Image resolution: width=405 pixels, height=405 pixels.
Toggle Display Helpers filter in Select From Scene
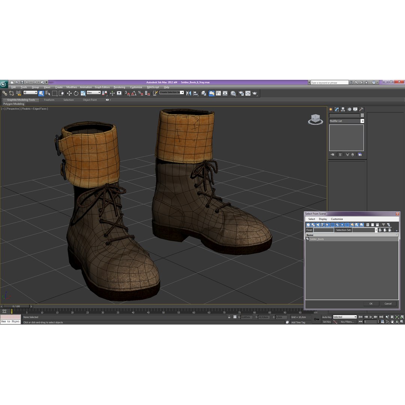(x=327, y=225)
